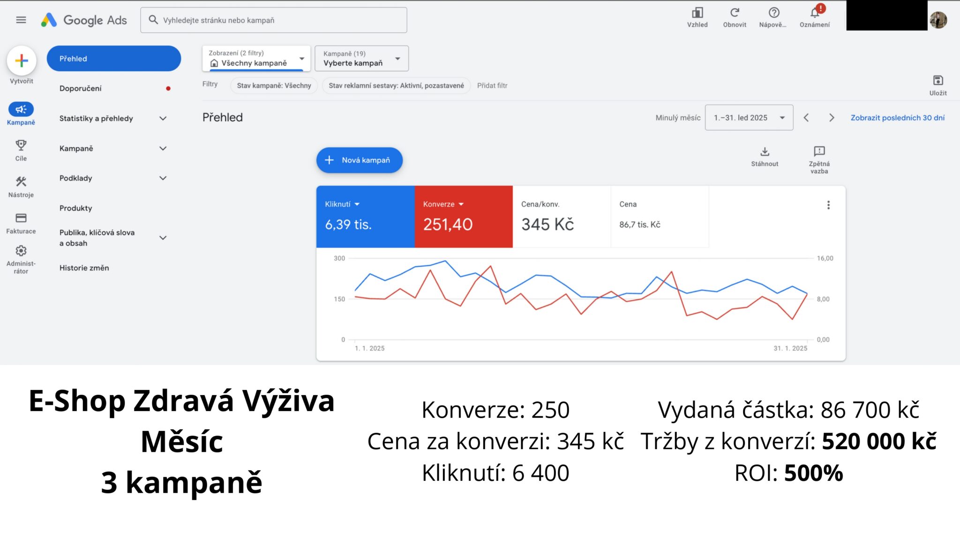The image size is (960, 540).
Task: Select the Cena metric card
Action: tap(660, 217)
